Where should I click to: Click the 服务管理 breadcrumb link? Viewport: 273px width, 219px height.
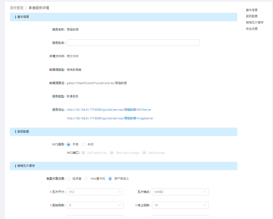click(16, 8)
